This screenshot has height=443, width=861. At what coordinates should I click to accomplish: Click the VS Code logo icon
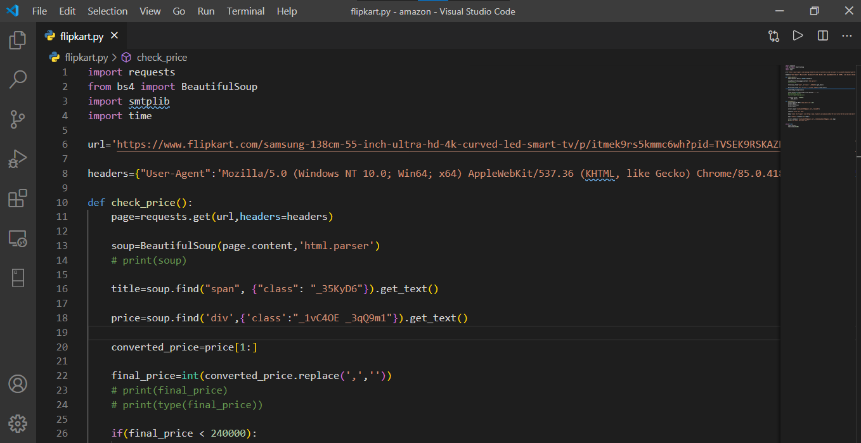(x=12, y=11)
